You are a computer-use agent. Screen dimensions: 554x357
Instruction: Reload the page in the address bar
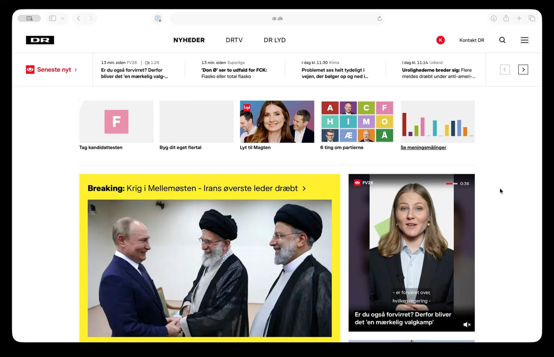[379, 18]
